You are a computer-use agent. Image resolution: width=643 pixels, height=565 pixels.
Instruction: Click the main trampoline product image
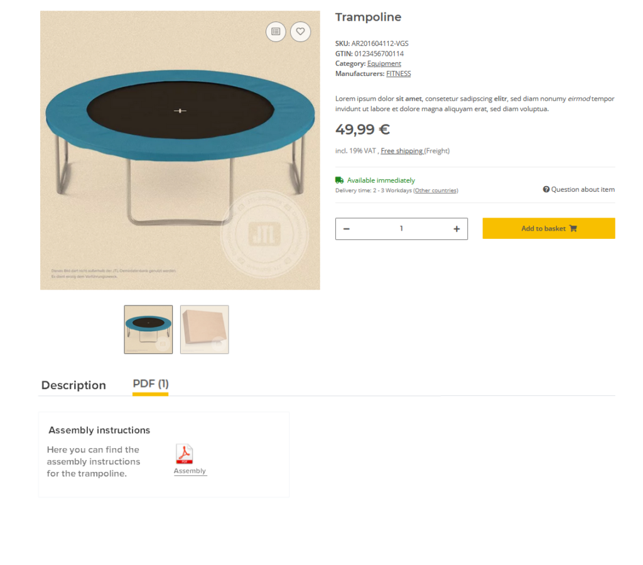tap(180, 150)
